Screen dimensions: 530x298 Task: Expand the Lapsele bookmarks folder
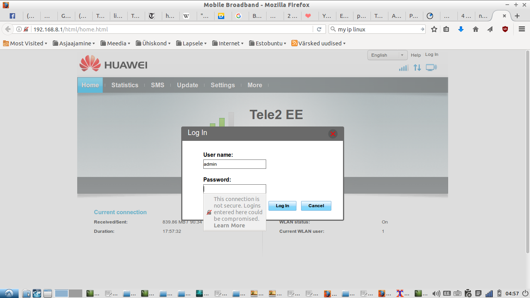click(191, 43)
